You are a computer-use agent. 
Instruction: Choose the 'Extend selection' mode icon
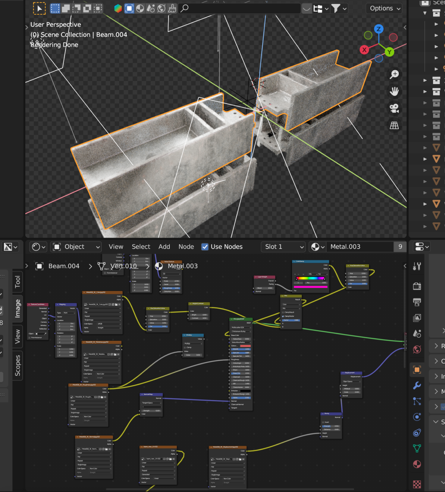(65, 8)
